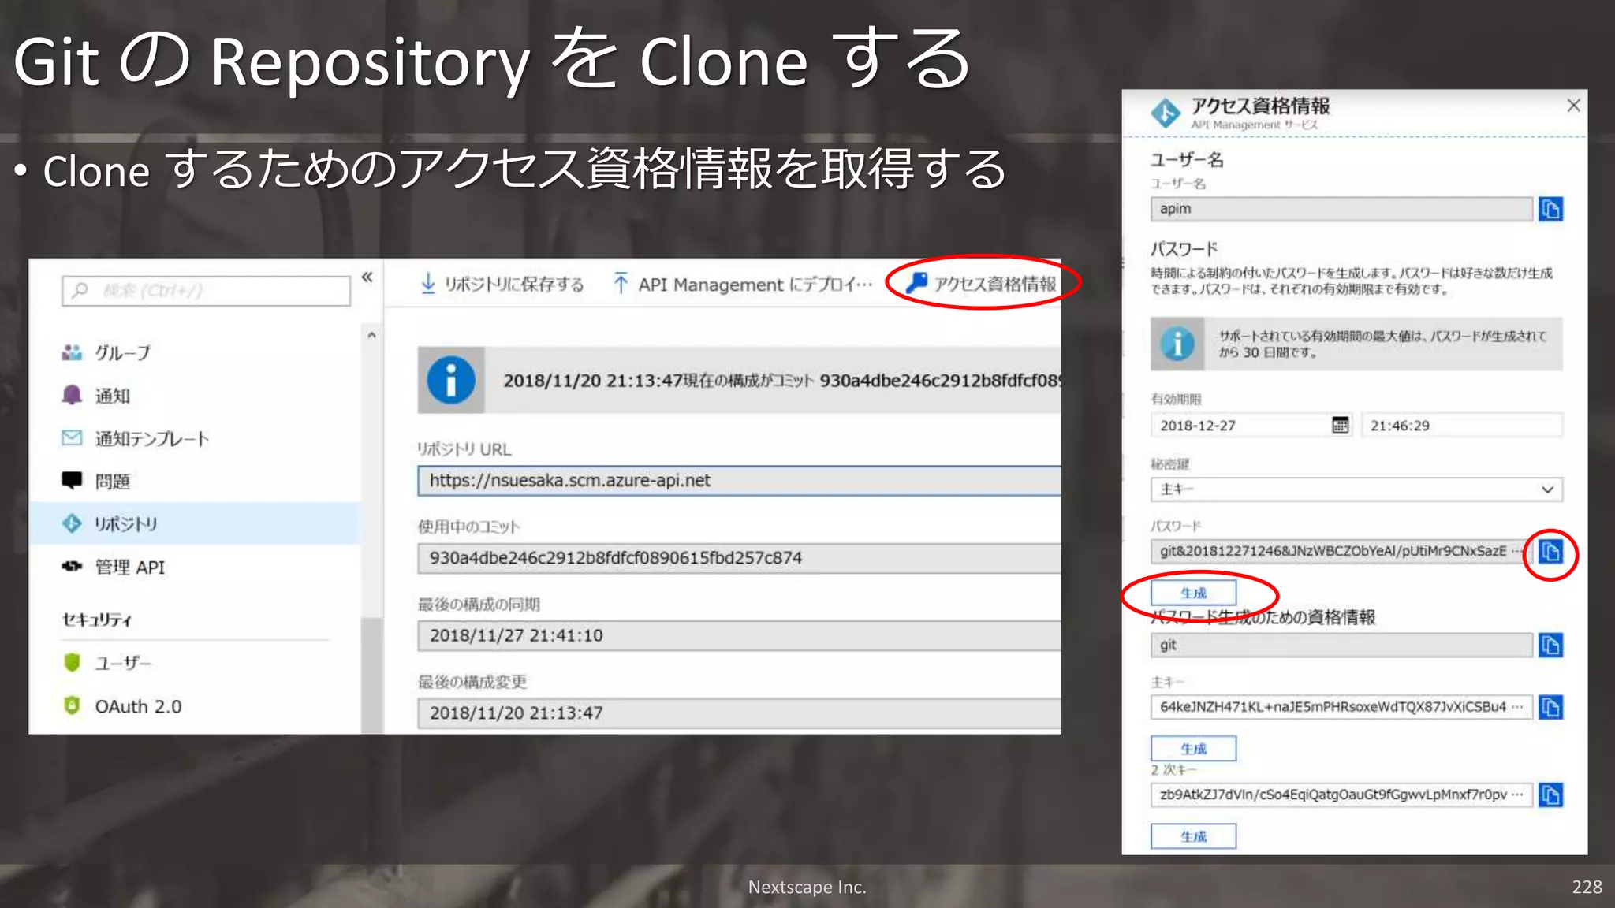Click the セキュリティ section heading
The width and height of the screenshot is (1615, 908).
97,620
